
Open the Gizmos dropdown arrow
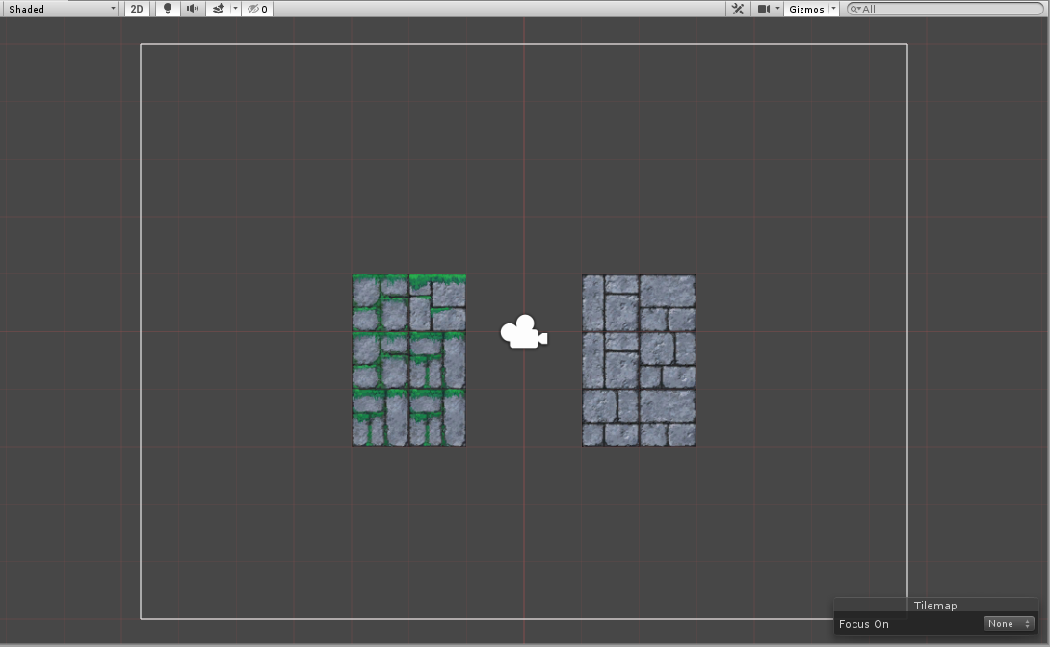point(832,9)
